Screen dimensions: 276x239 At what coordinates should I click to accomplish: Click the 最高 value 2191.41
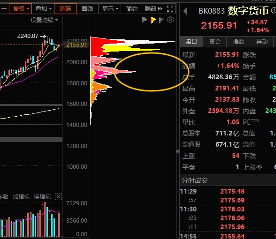(227, 89)
